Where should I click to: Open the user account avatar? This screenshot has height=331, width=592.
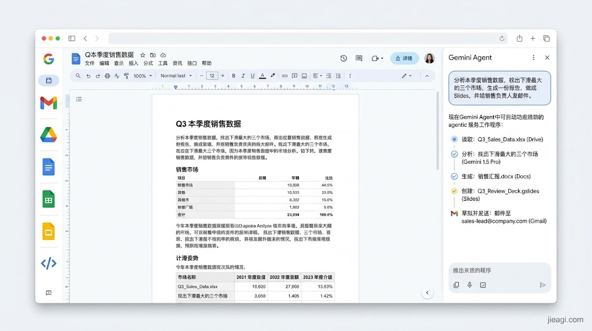click(x=430, y=58)
